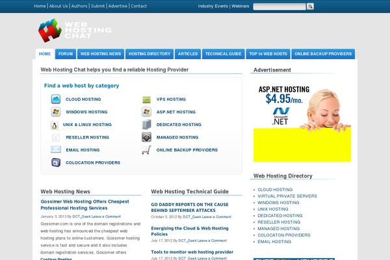Click the Dedicated Hosting category link

pos(179,125)
